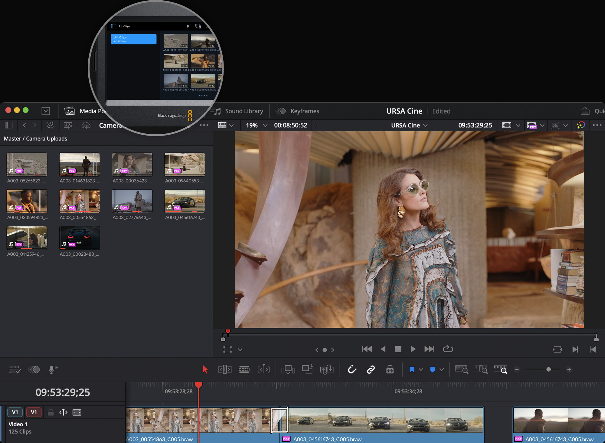Play the timeline forward
605x443 pixels.
coord(413,349)
